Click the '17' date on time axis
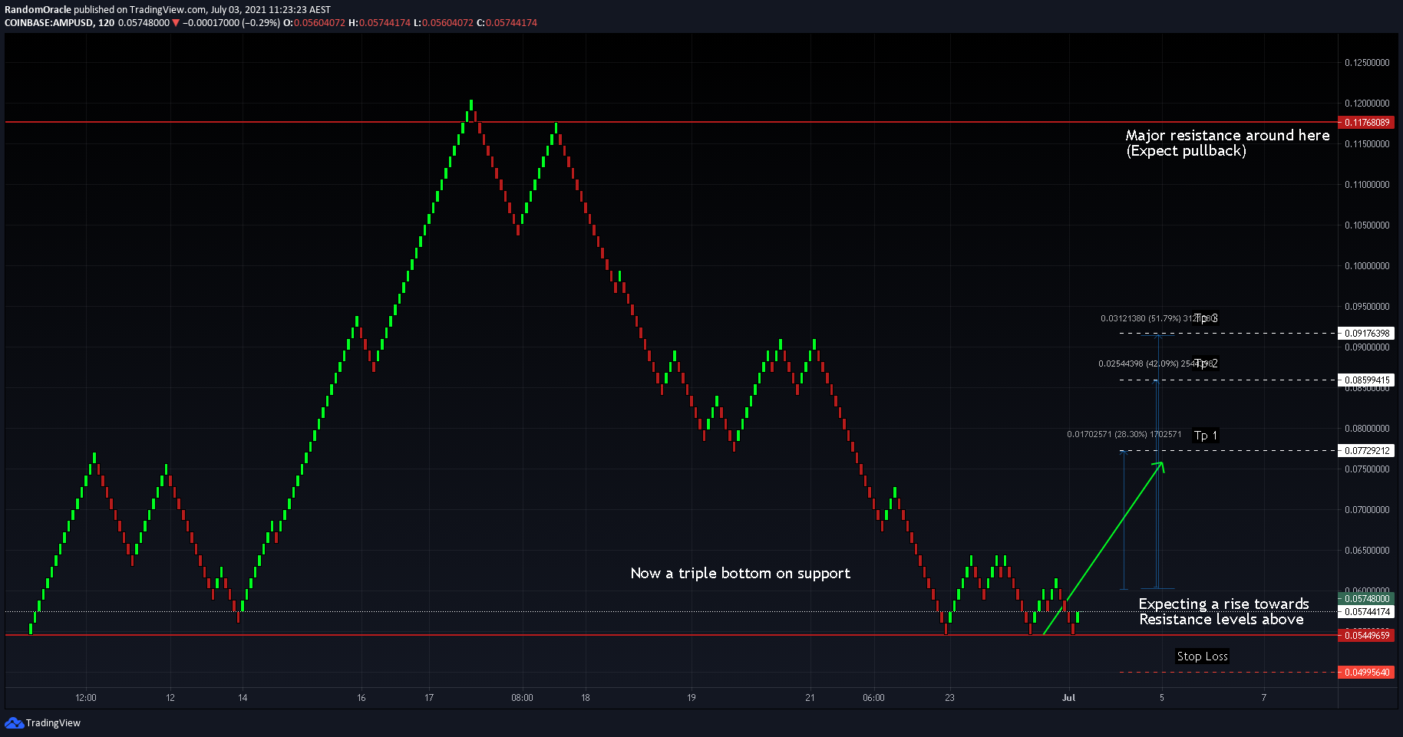Screen dimensions: 1403x737 [x=429, y=698]
